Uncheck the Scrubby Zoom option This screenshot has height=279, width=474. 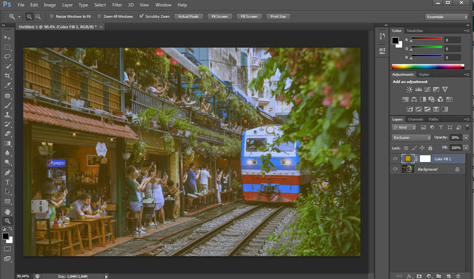pos(142,17)
